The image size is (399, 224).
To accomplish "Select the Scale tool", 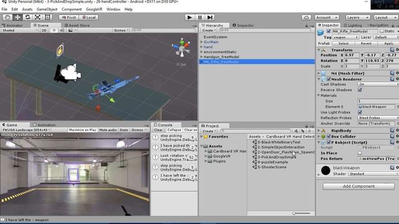I will point(37,17).
